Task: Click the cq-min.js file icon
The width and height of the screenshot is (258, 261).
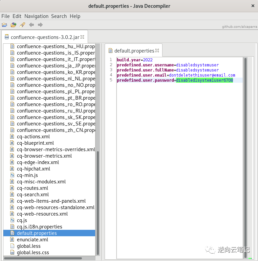Action: 13,175
